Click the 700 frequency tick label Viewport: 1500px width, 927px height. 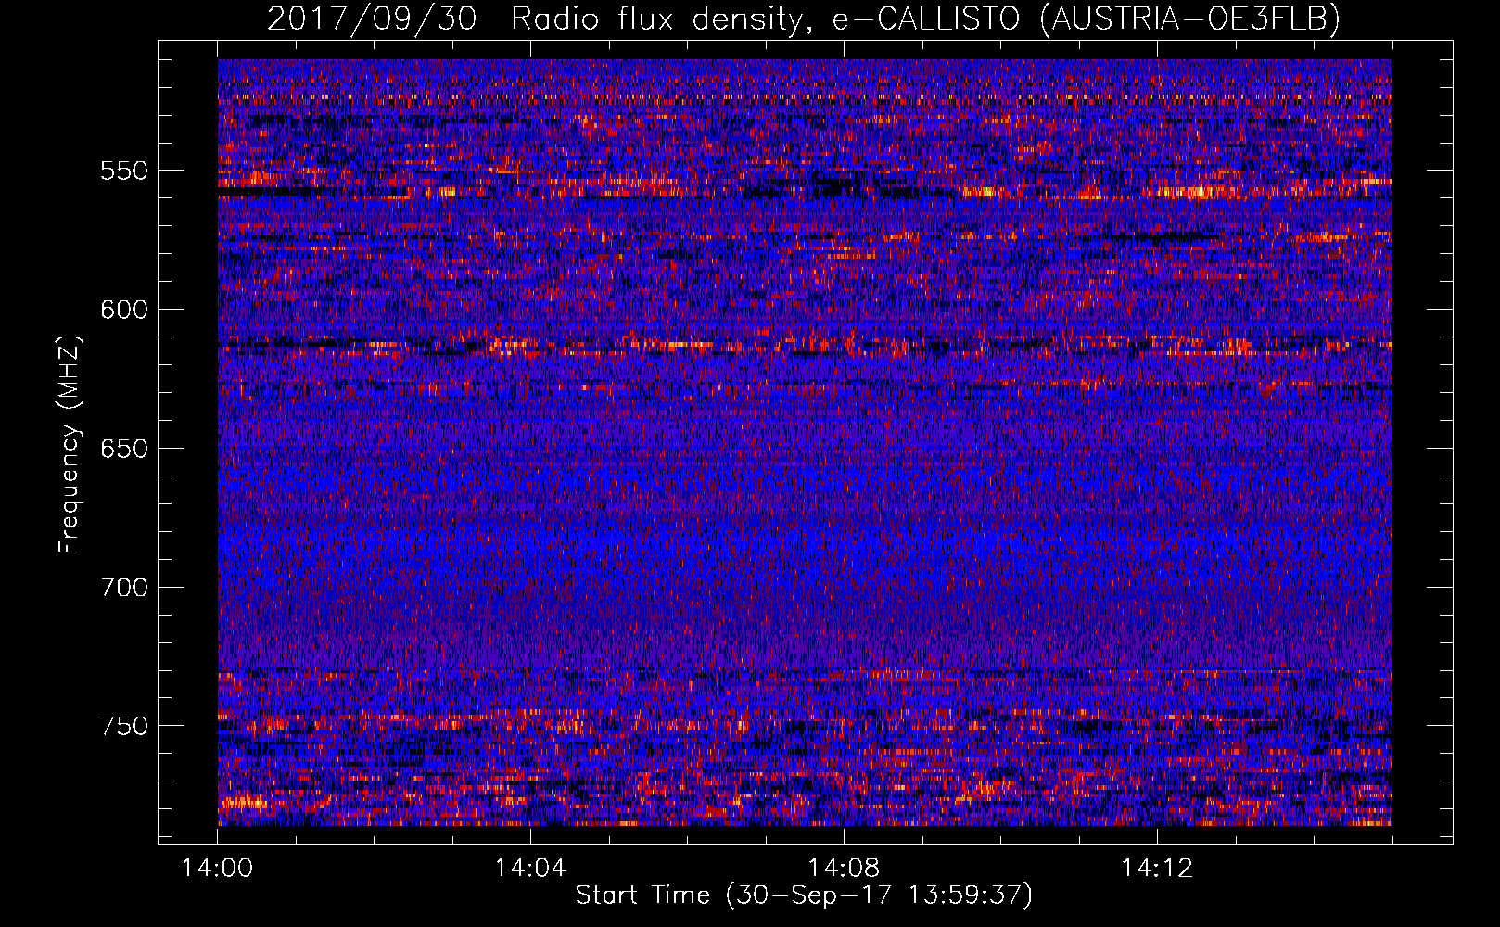coord(124,588)
